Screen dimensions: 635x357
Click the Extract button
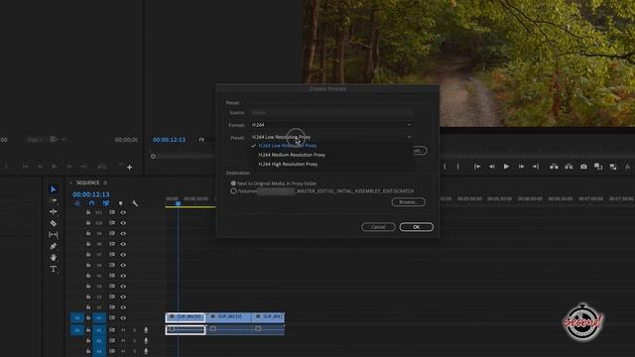[x=569, y=167]
